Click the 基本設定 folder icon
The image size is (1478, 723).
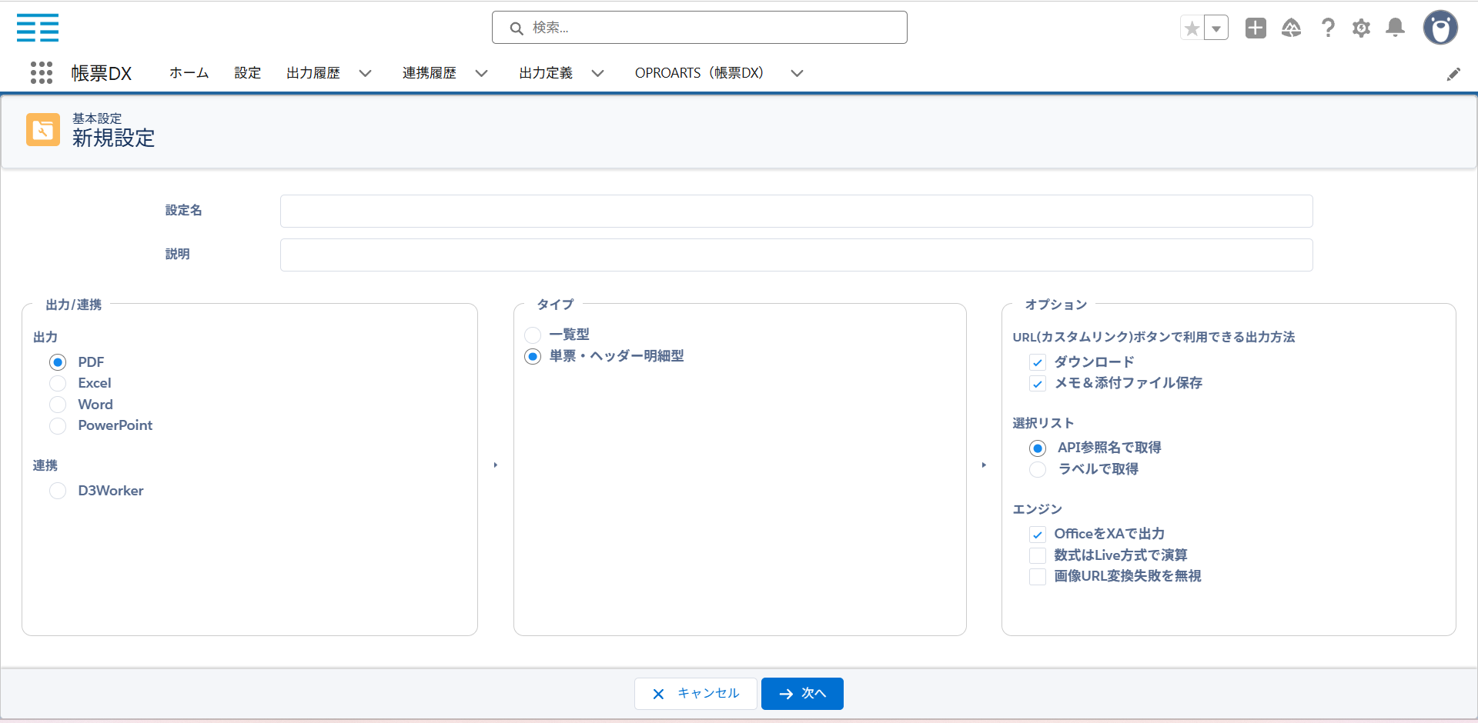pos(43,130)
